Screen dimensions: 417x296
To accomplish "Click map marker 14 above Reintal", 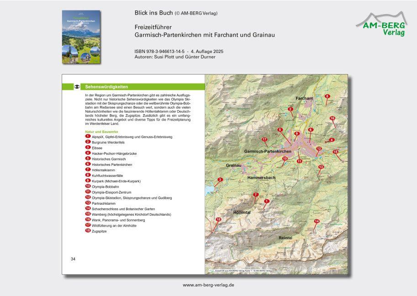I will 317,222.
